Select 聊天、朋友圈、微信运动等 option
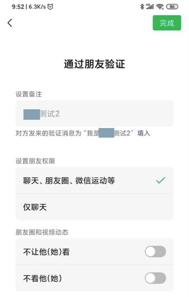Viewport: 189px width, 297px height. click(x=95, y=180)
